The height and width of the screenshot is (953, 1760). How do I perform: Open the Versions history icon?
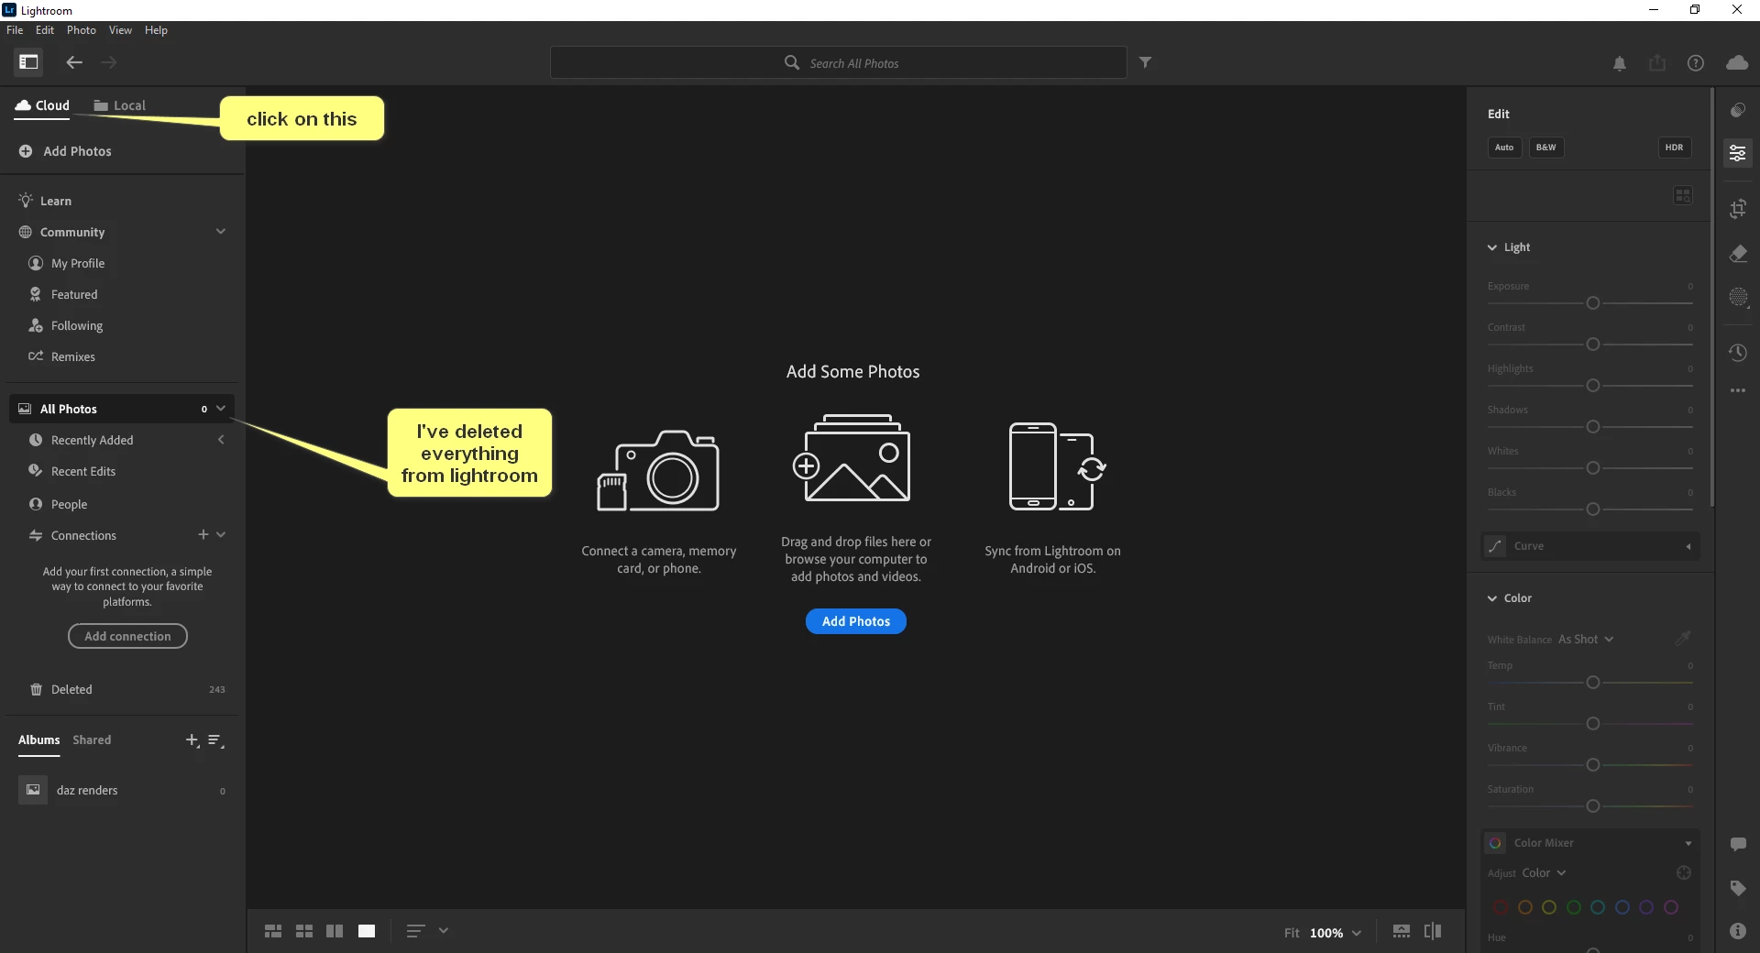click(x=1738, y=353)
